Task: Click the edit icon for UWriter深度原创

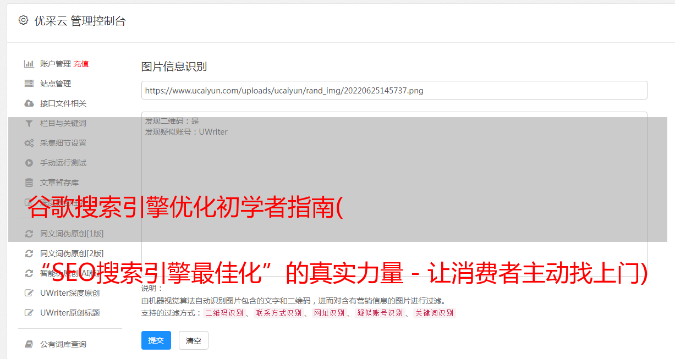Action: pos(29,293)
